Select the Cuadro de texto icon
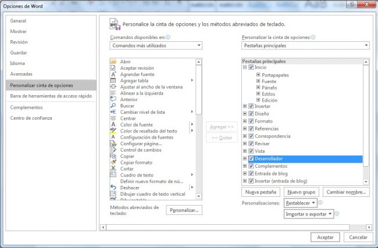 (113, 175)
